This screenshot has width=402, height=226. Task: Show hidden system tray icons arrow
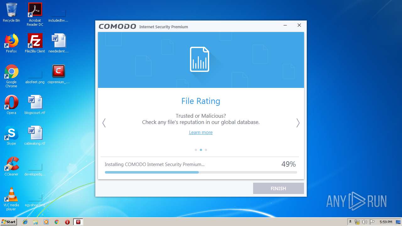pyautogui.click(x=350, y=222)
